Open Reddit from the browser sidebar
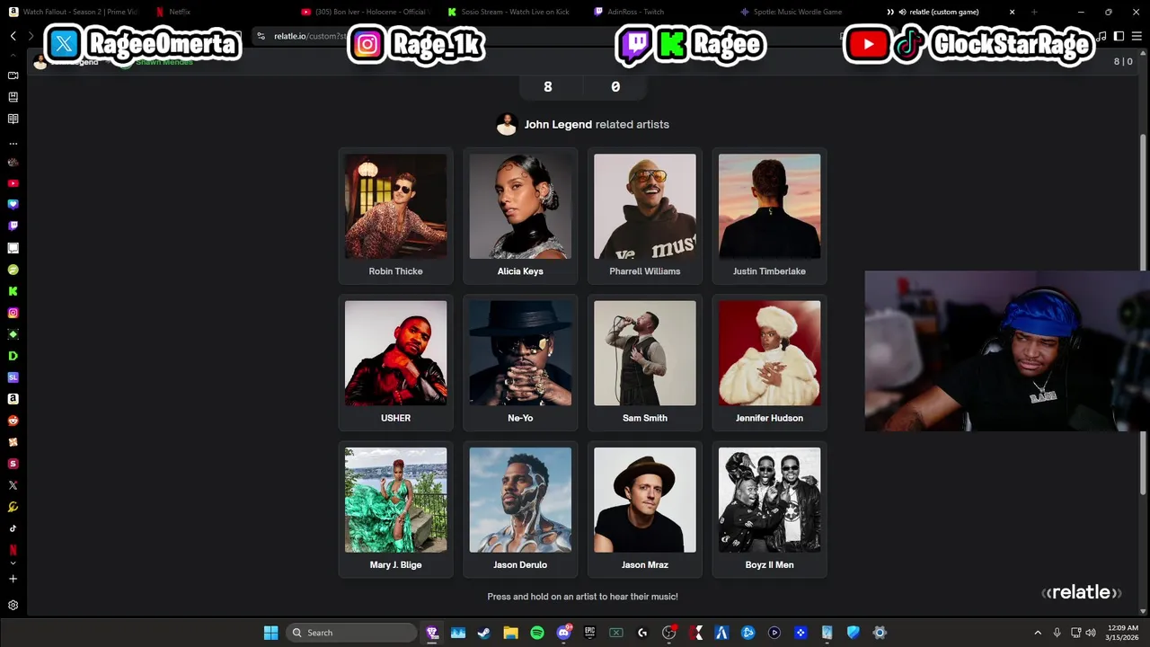The image size is (1150, 647). [x=13, y=421]
